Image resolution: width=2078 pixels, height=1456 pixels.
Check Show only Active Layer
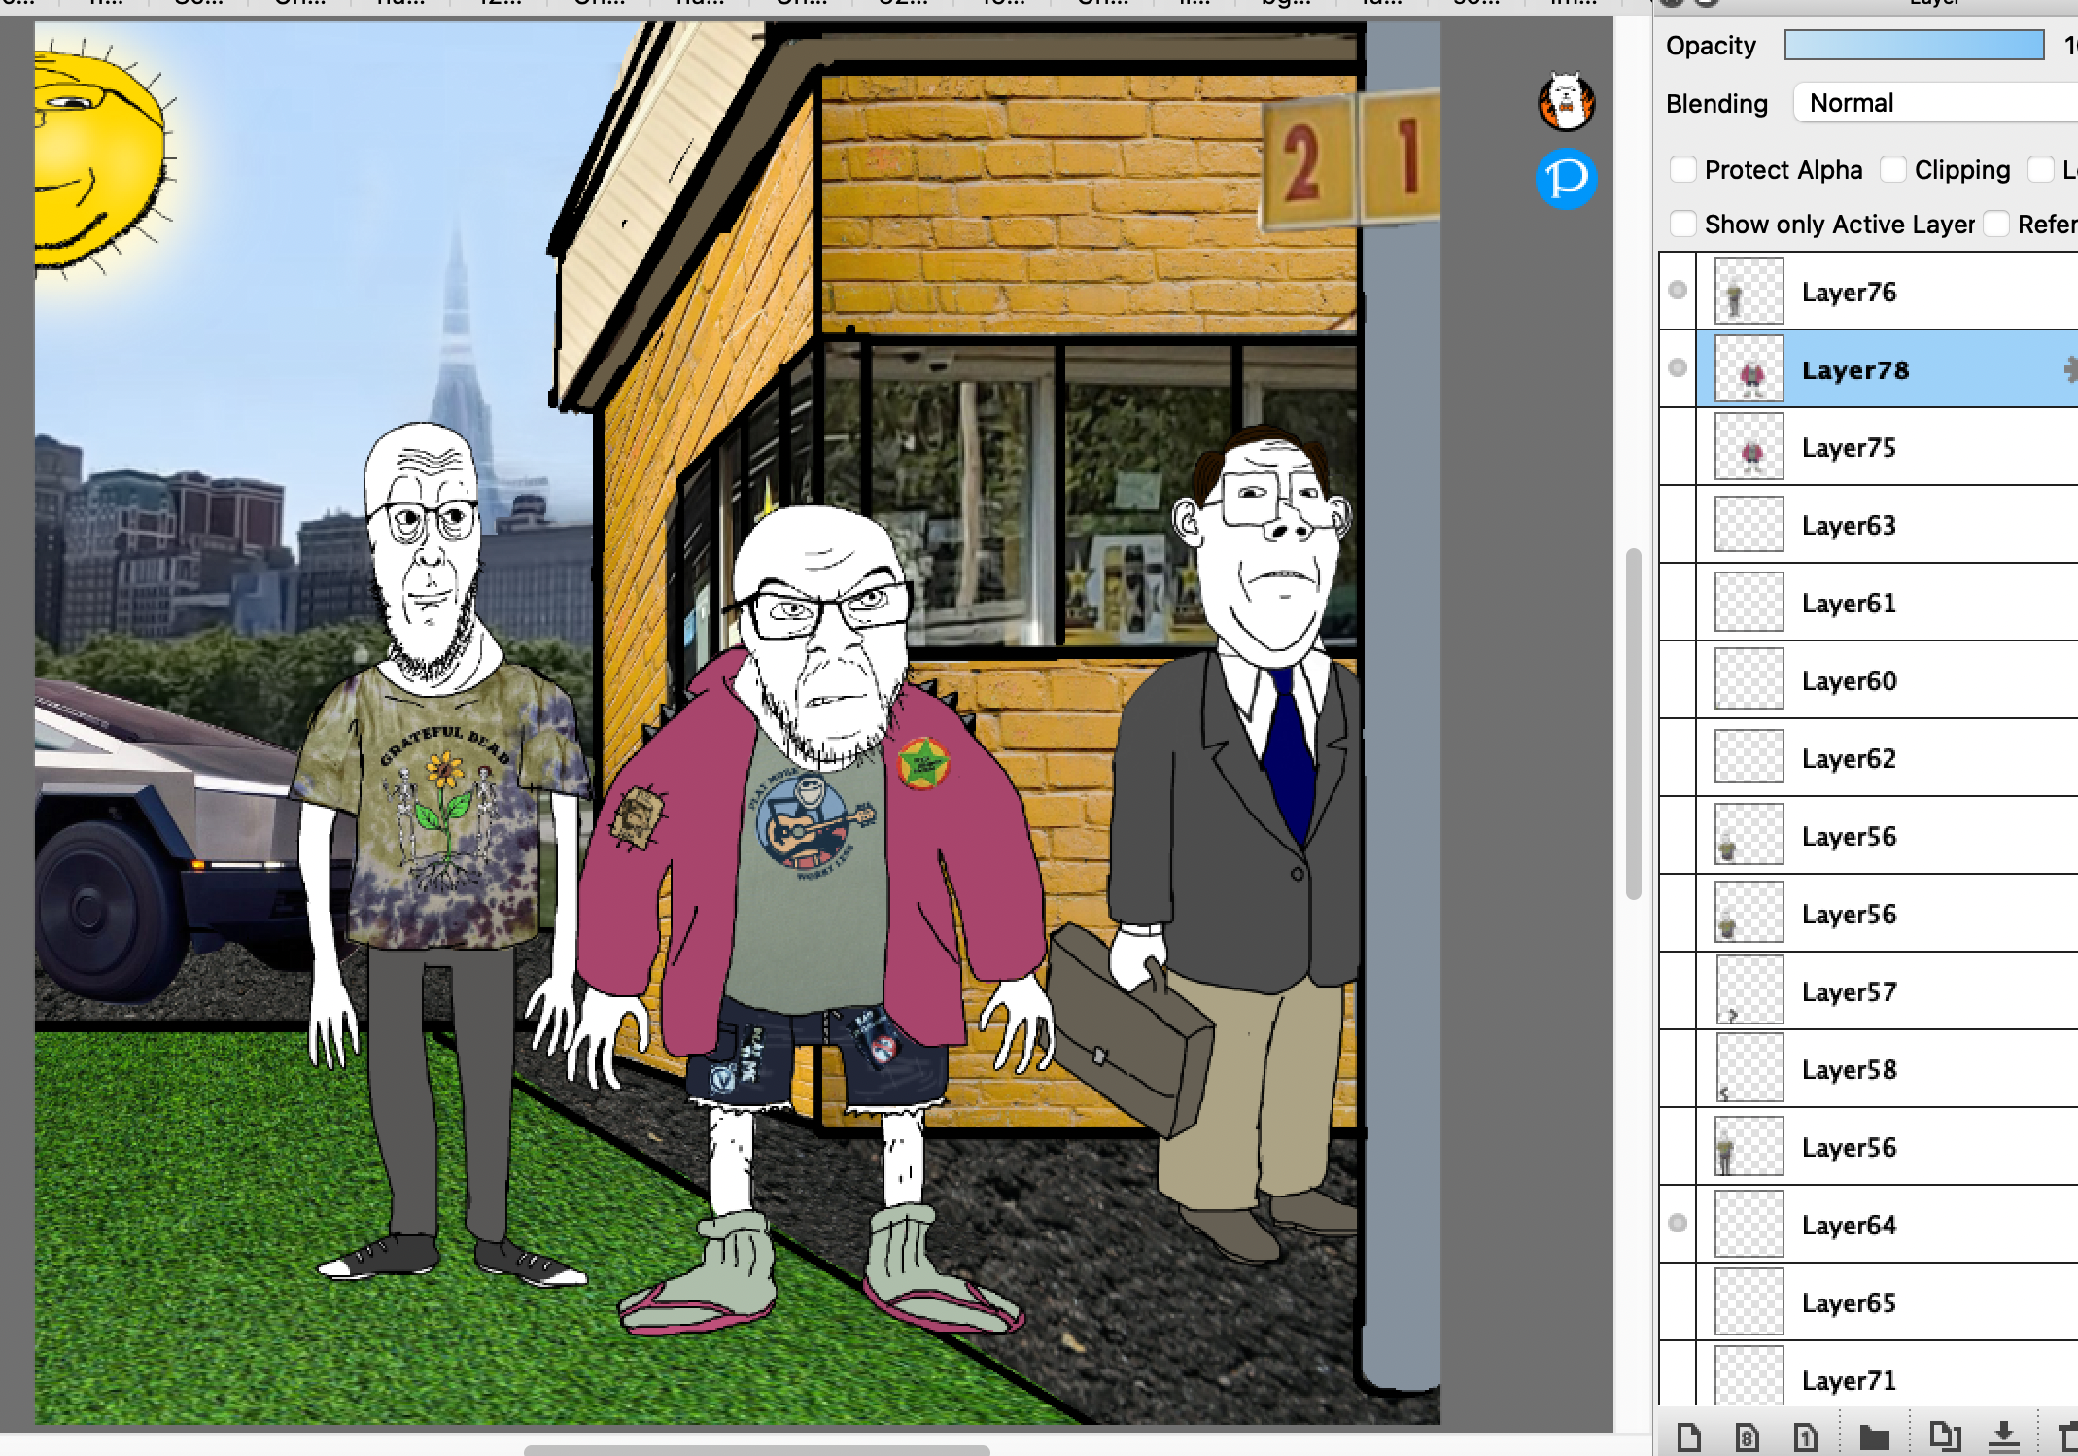pos(1682,225)
